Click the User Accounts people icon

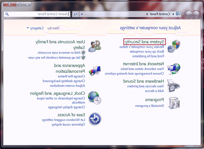[x=94, y=46]
